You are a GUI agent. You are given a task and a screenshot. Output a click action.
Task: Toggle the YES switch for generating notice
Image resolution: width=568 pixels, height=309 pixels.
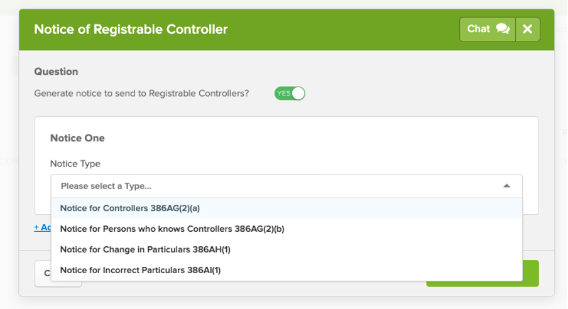290,94
